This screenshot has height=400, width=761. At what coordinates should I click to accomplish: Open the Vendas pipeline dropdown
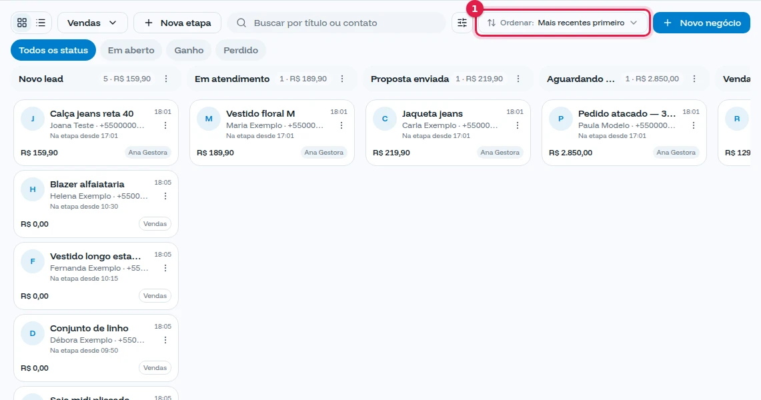(x=92, y=23)
